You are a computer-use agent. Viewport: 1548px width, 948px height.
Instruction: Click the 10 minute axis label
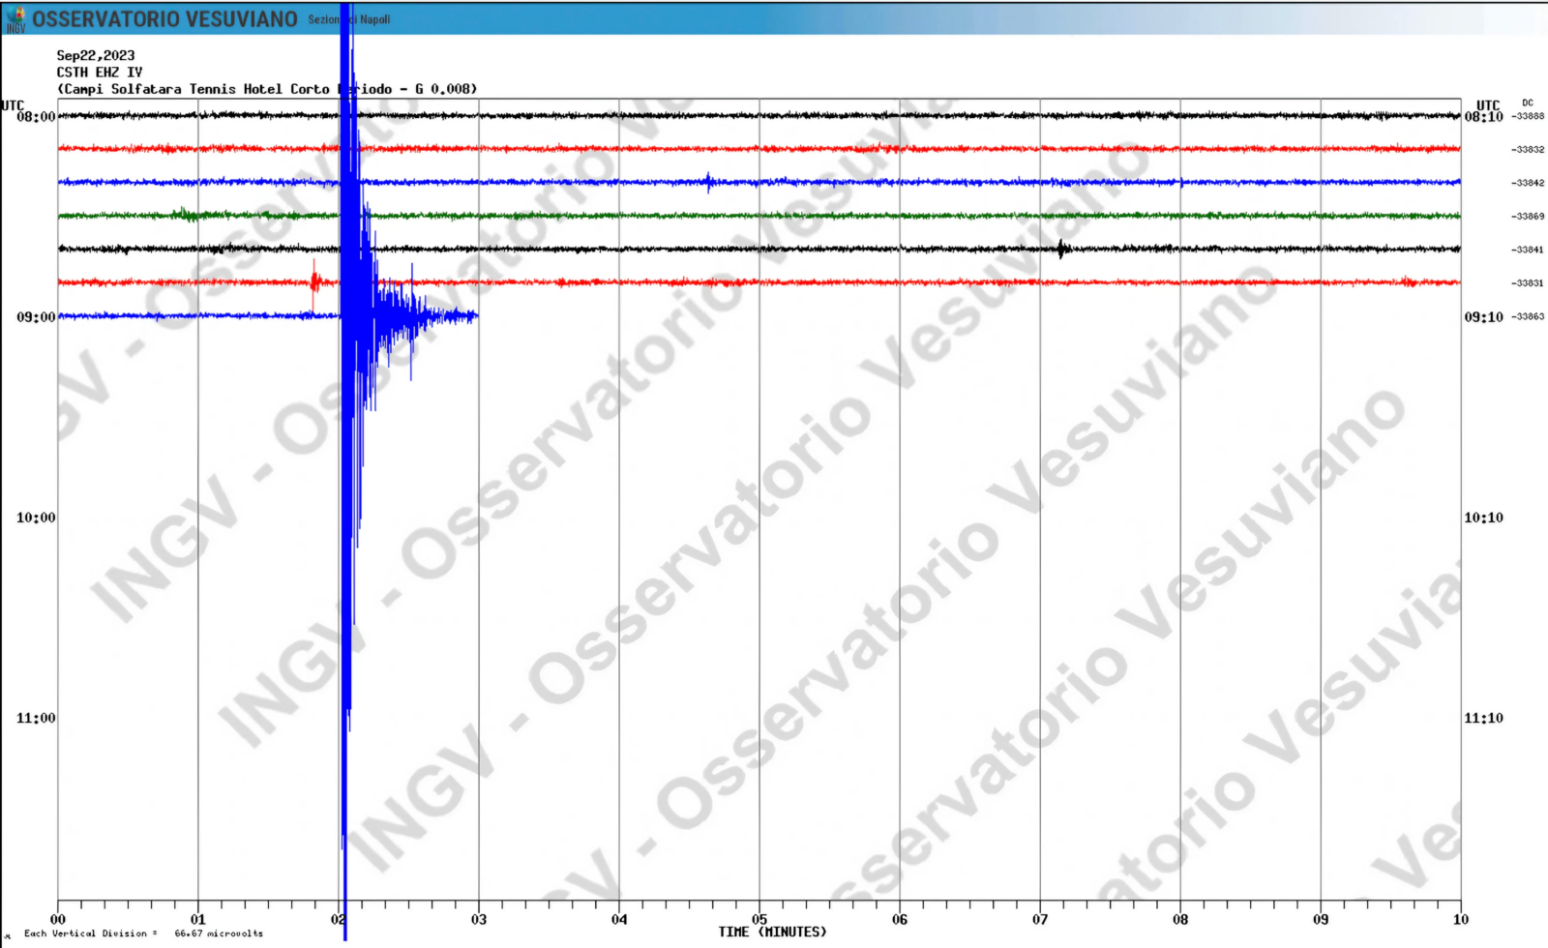coord(1461,920)
